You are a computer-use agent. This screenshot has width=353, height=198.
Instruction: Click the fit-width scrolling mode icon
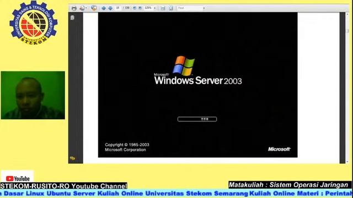(163, 8)
